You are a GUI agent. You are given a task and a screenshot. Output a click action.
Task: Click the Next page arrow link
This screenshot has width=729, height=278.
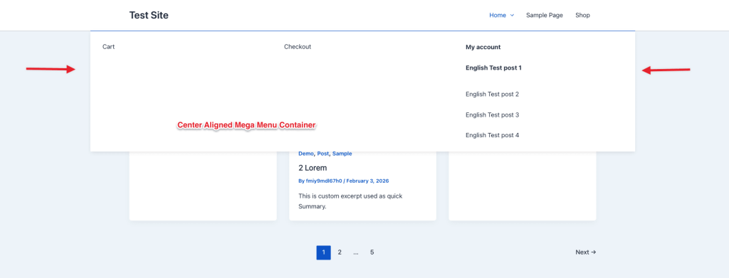586,252
